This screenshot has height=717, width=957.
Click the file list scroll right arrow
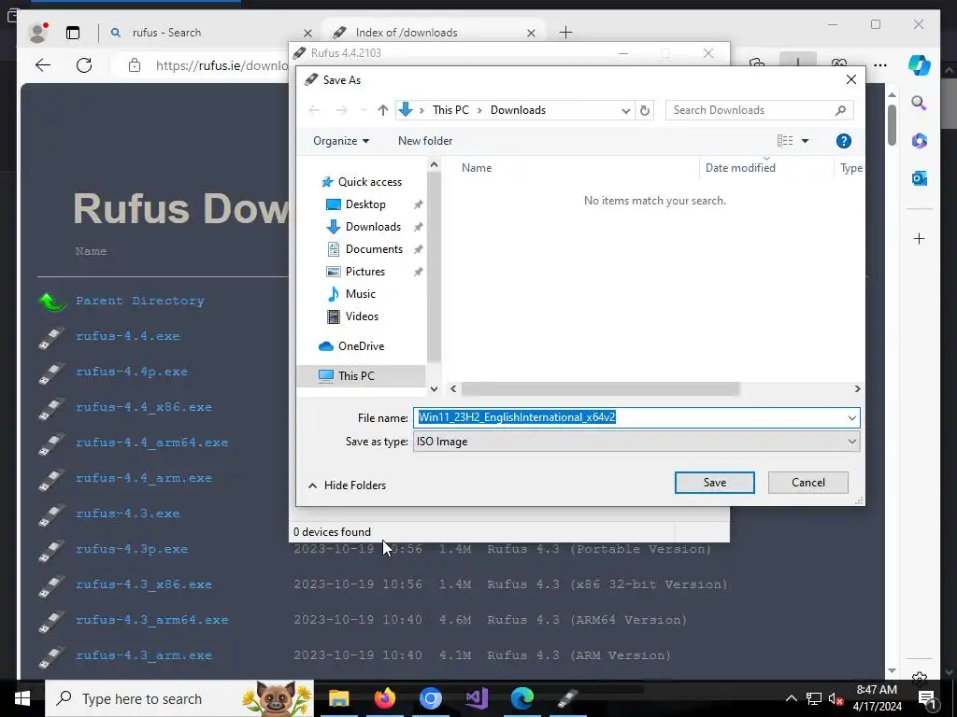coord(857,389)
